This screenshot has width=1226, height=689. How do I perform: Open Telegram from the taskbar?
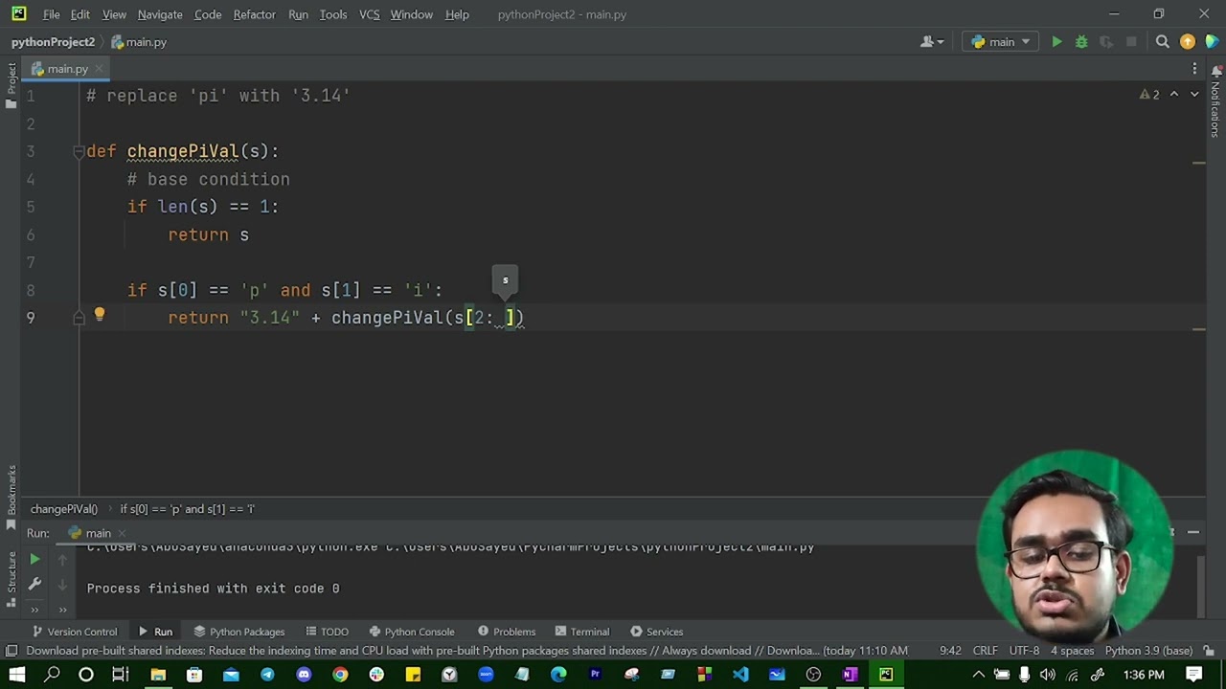click(267, 675)
